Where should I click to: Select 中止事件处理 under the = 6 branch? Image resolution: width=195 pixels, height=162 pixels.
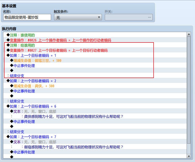coord(95,121)
